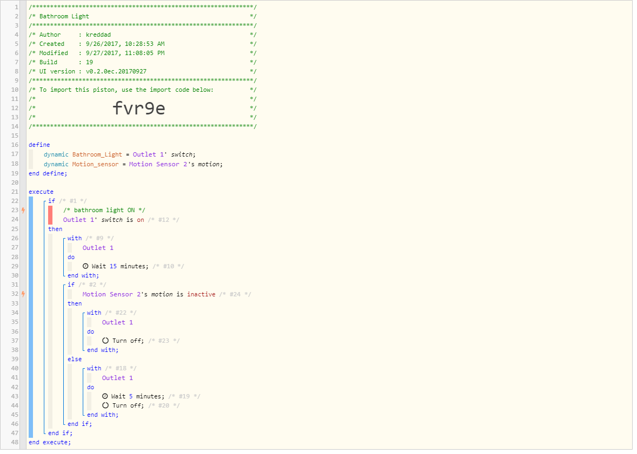Click the Build 19 comment line
This screenshot has height=454, width=637.
point(143,63)
